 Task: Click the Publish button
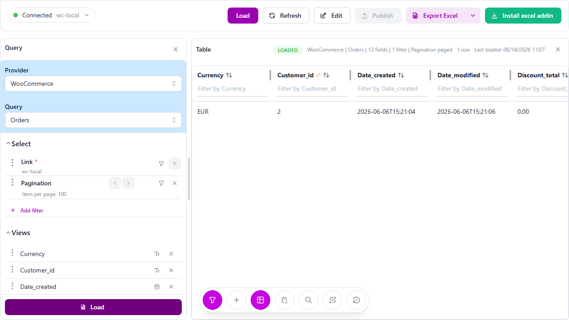[x=378, y=16]
